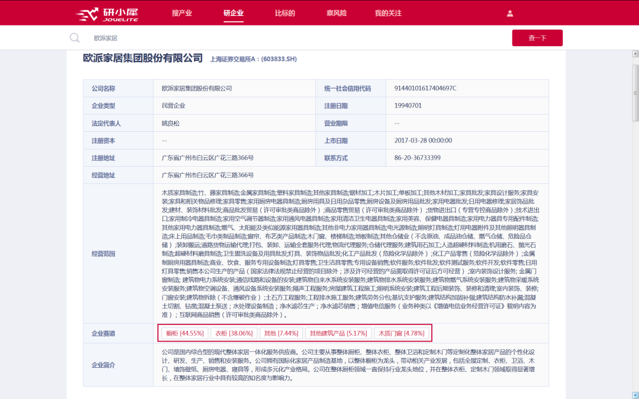
Task: Click the vertical scrollbar thumb
Action: click(635, 93)
